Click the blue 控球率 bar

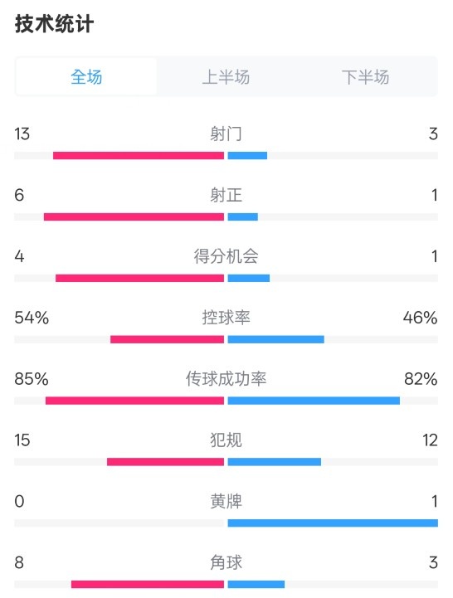click(276, 339)
